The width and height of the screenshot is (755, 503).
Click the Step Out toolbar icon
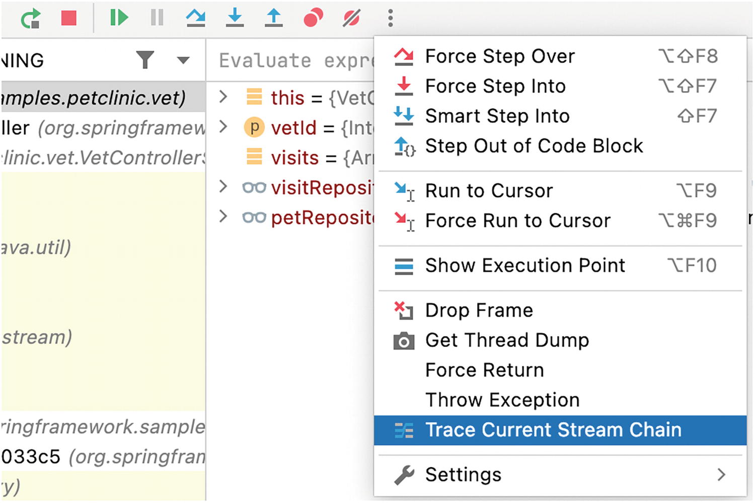pyautogui.click(x=274, y=18)
